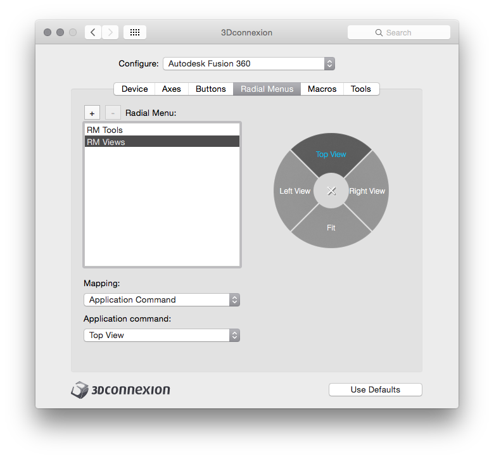Minimize the 3Dconnexion window
The height and width of the screenshot is (459, 494).
(x=60, y=32)
